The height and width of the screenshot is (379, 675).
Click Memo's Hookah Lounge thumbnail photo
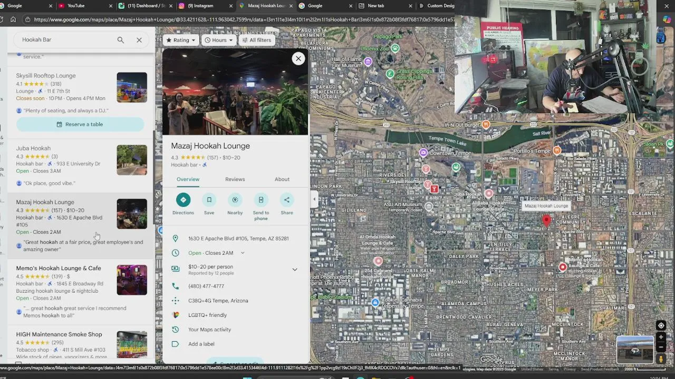tap(132, 280)
